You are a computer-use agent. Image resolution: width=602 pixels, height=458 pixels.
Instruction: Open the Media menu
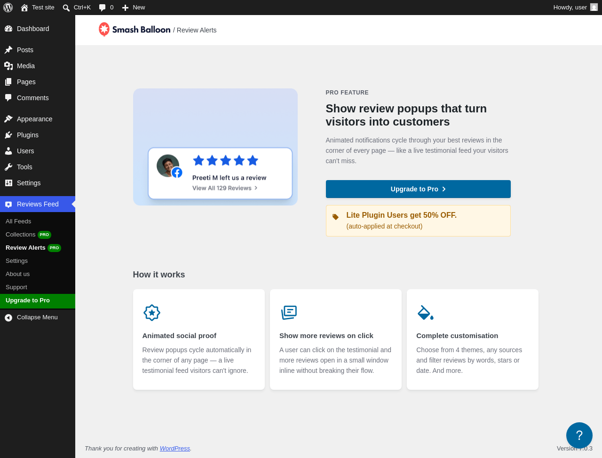pyautogui.click(x=38, y=66)
